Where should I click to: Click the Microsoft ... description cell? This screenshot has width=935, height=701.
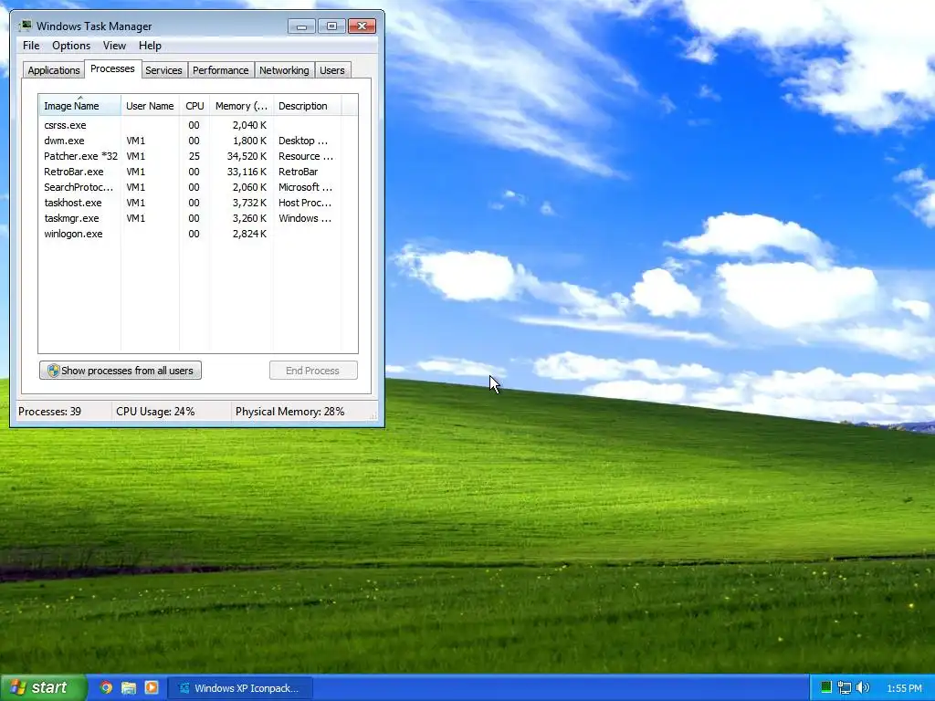(x=305, y=187)
